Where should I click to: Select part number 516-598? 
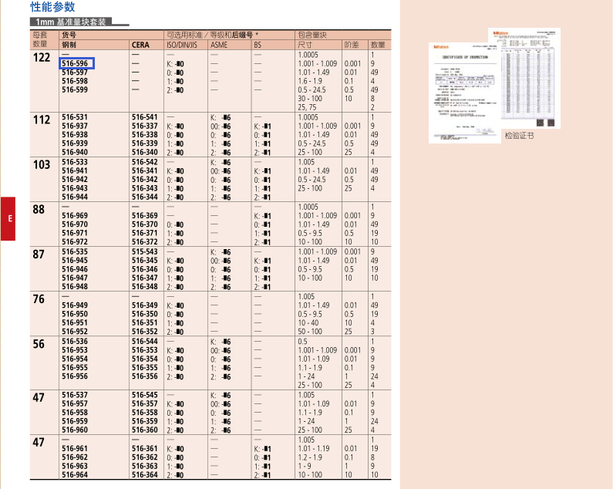[x=75, y=81]
